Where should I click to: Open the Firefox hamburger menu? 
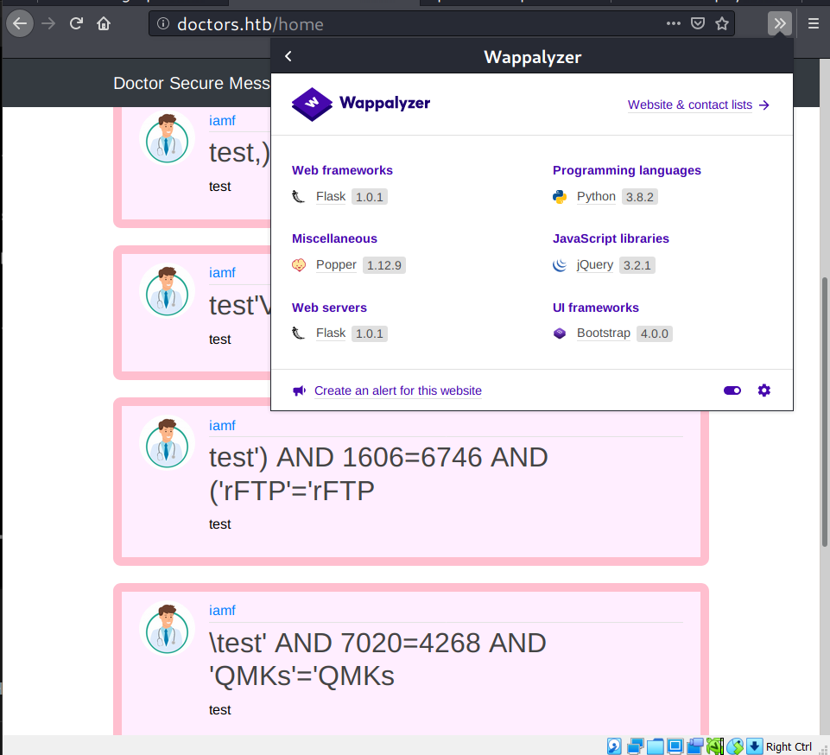click(x=813, y=23)
